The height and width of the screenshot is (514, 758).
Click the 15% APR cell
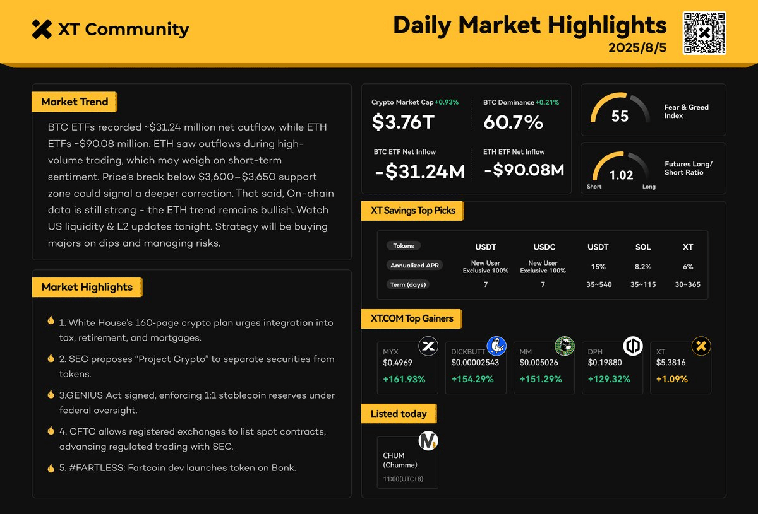pos(598,267)
